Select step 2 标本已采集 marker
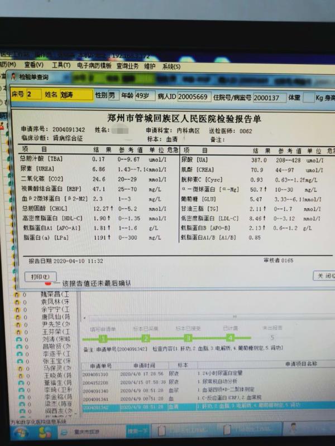The image size is (335, 446). click(x=145, y=338)
